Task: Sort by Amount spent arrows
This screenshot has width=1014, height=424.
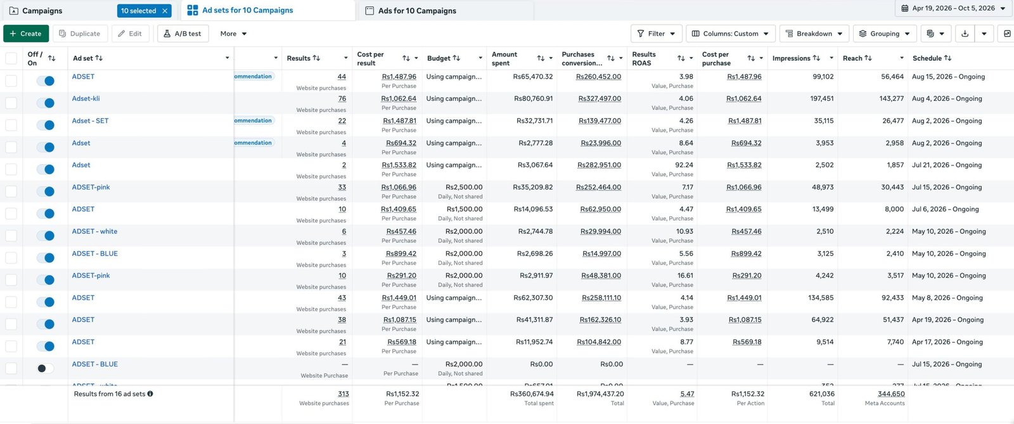Action: (541, 58)
